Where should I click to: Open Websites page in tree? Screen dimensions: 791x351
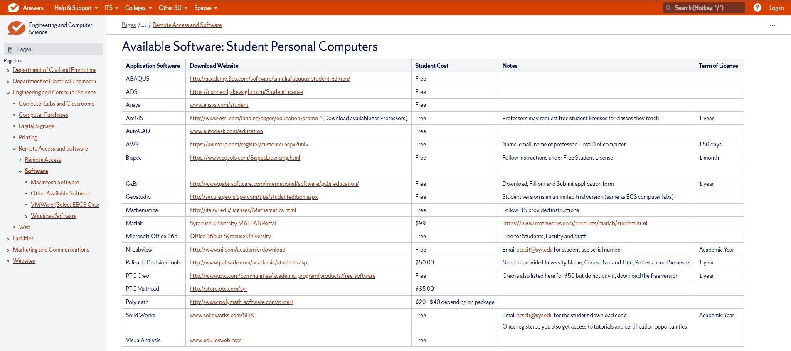click(24, 261)
